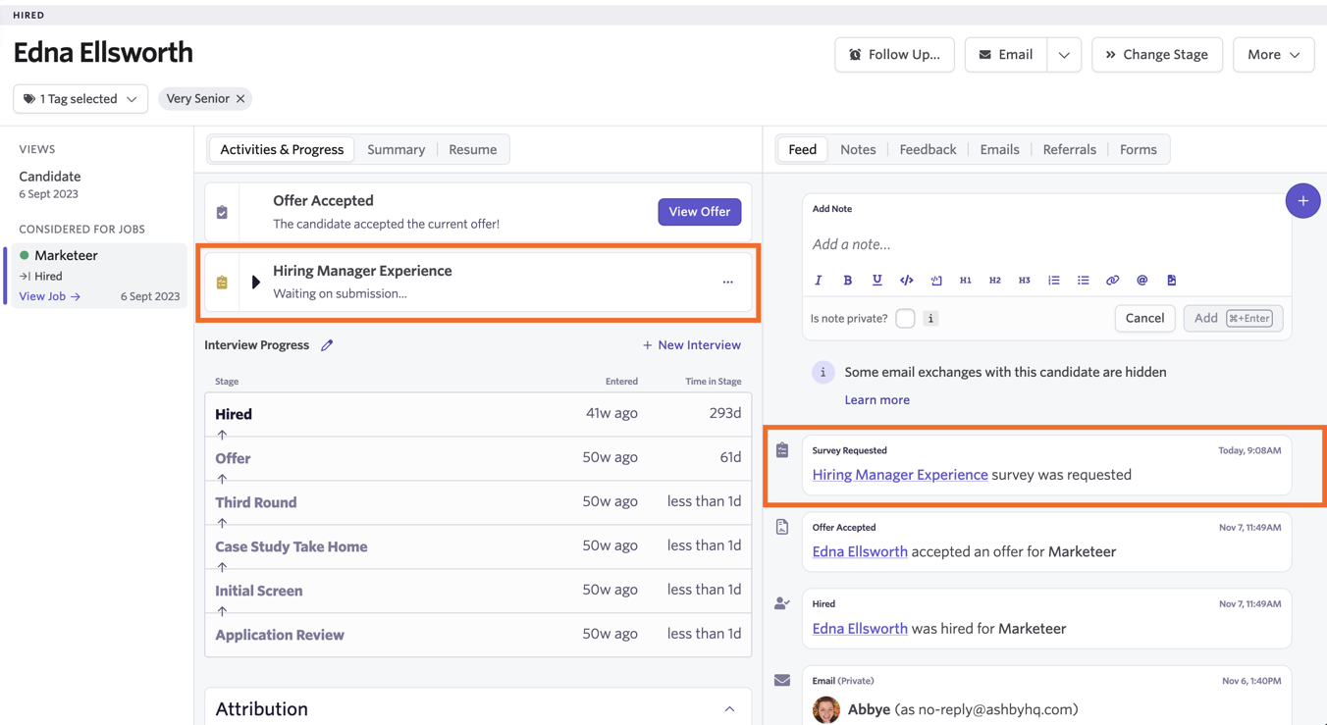
Task: Open the Hiring Manager Experience survey link
Action: tap(900, 475)
